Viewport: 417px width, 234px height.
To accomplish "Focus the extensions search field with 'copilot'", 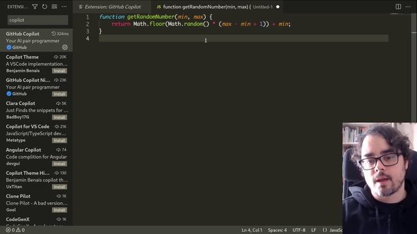I will point(38,20).
